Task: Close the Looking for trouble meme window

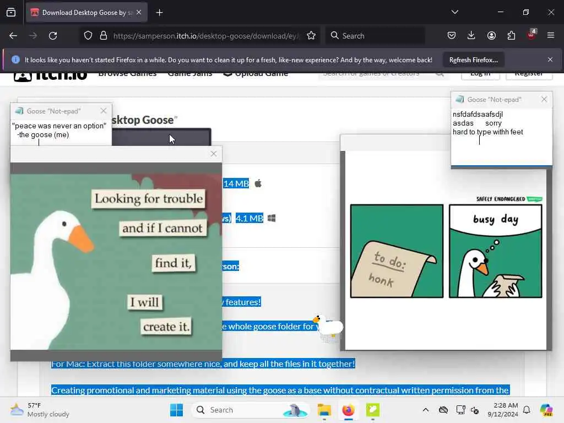Action: tap(214, 154)
